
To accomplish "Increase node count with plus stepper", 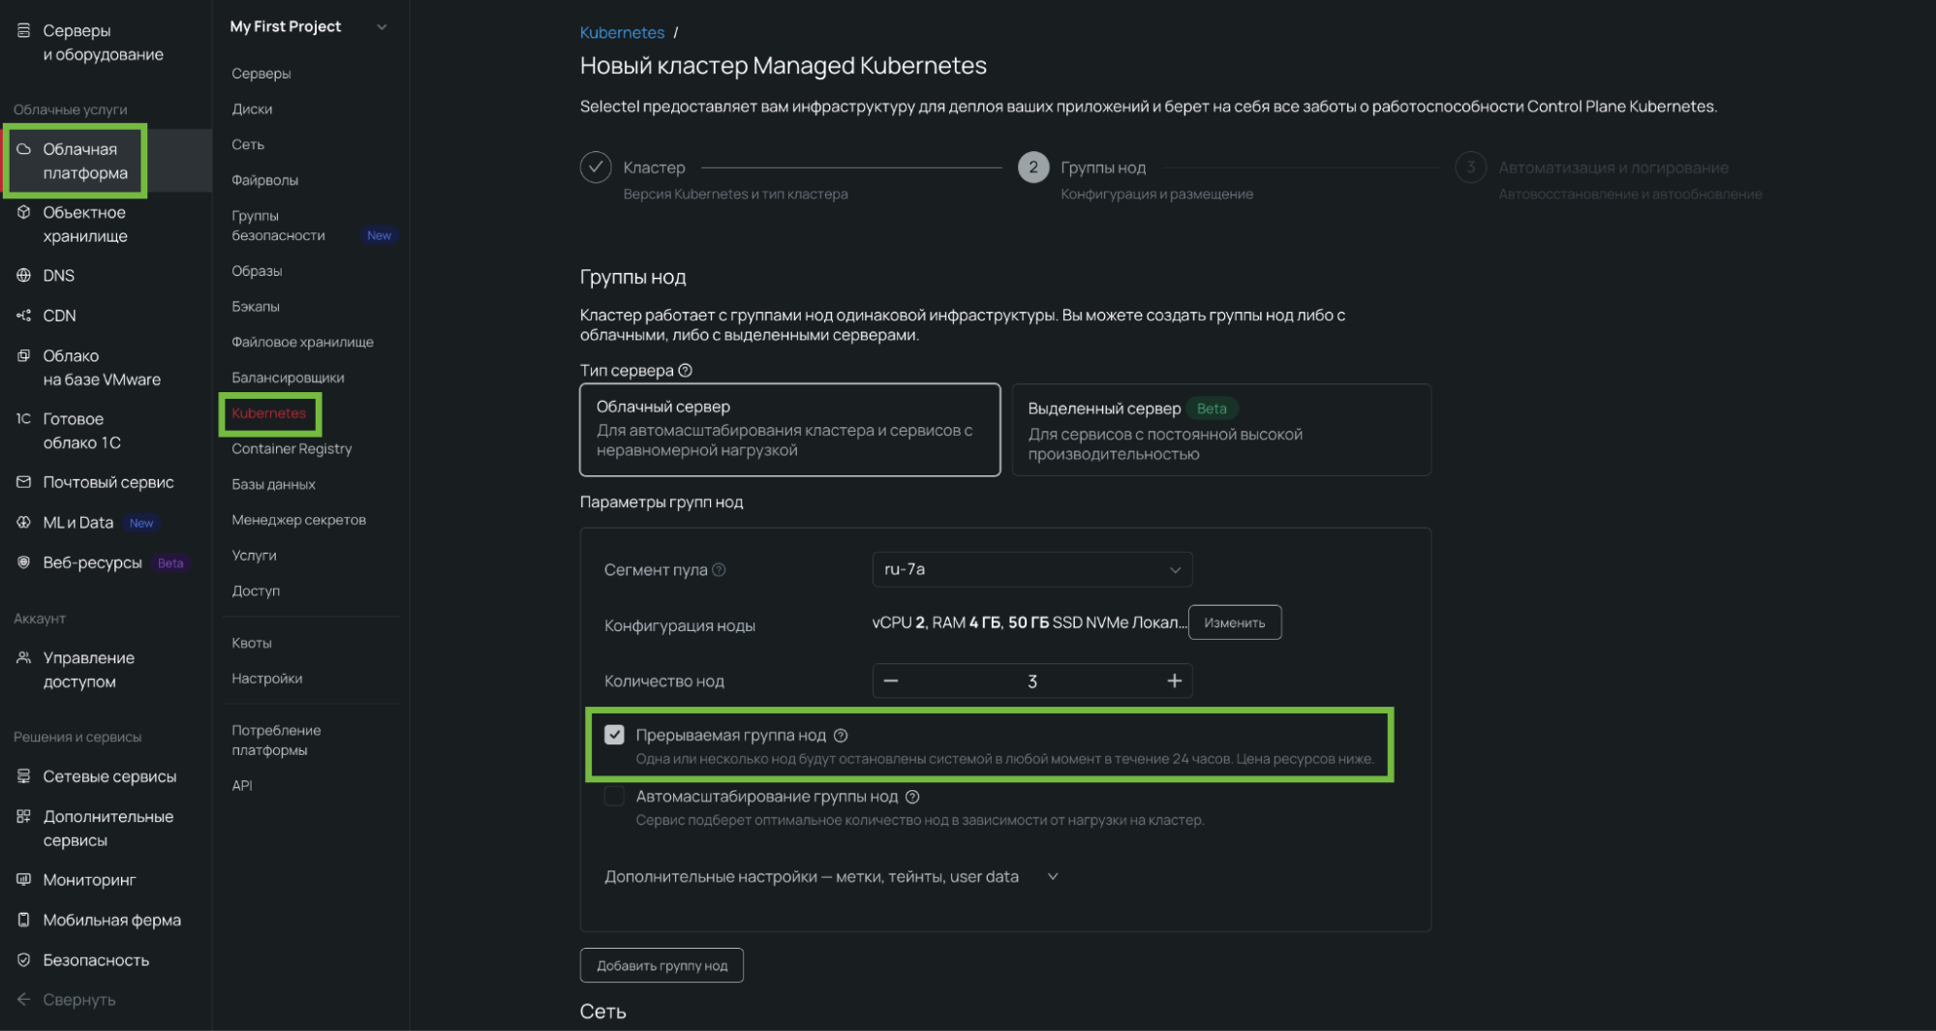I will (1173, 681).
